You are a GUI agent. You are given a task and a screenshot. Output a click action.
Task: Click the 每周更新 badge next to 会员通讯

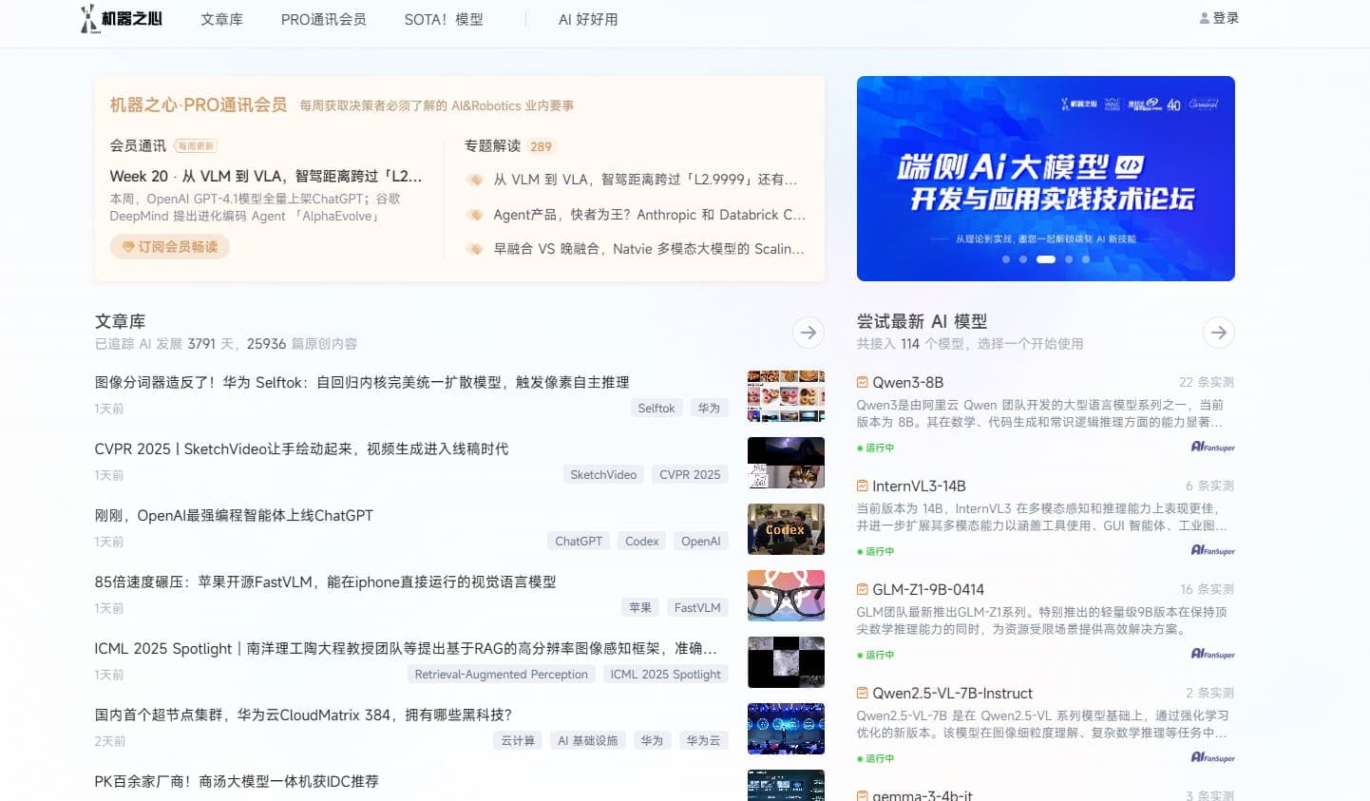(x=197, y=145)
